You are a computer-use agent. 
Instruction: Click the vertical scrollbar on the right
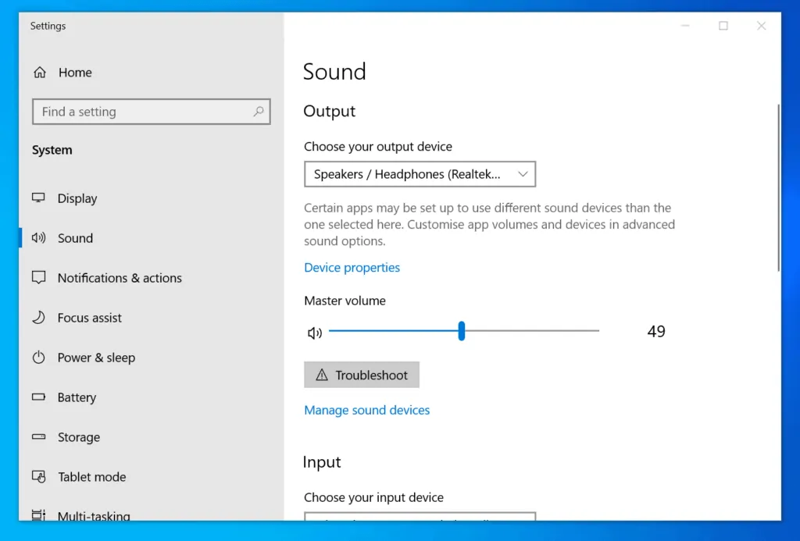777,187
